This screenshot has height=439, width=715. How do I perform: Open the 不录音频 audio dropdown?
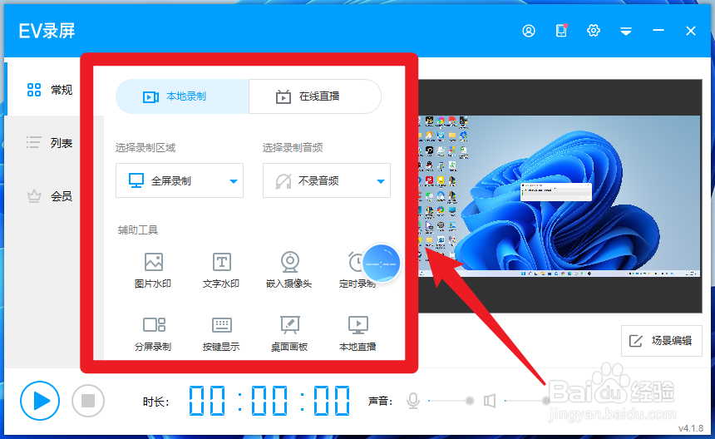click(327, 180)
